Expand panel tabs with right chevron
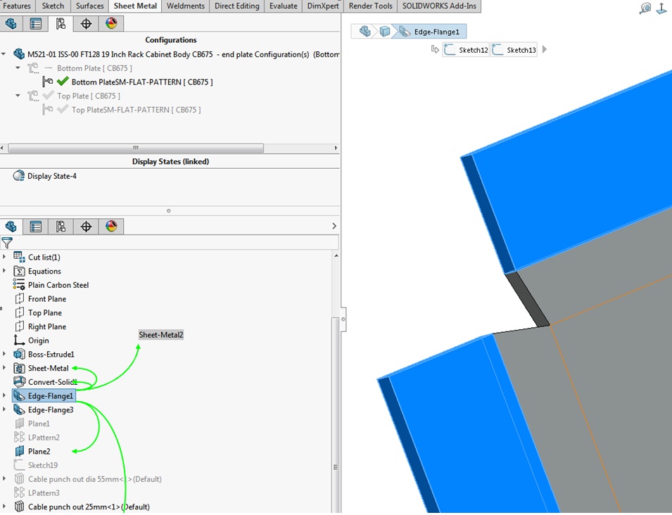Viewport: 672px width, 515px height. 334,226
